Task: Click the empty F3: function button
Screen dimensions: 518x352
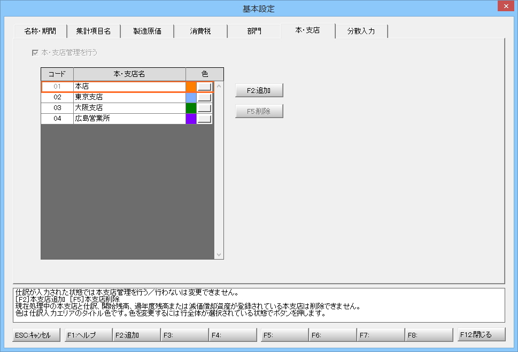Action: [x=184, y=335]
